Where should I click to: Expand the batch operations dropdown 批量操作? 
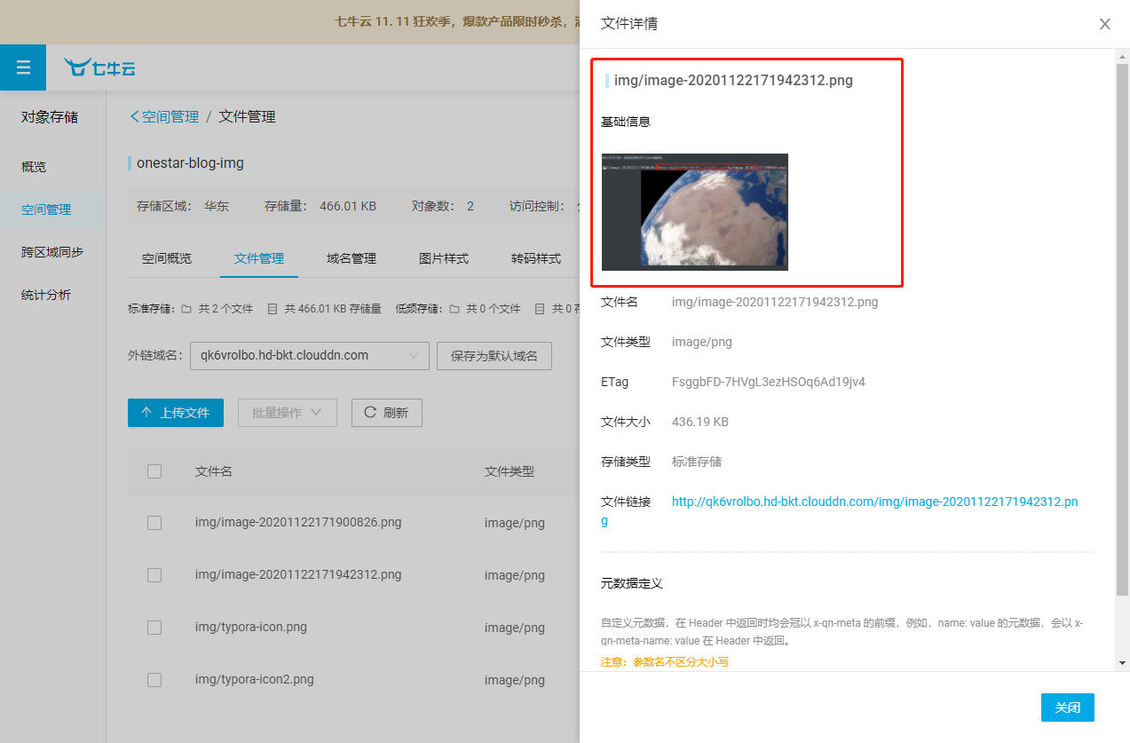coord(287,413)
